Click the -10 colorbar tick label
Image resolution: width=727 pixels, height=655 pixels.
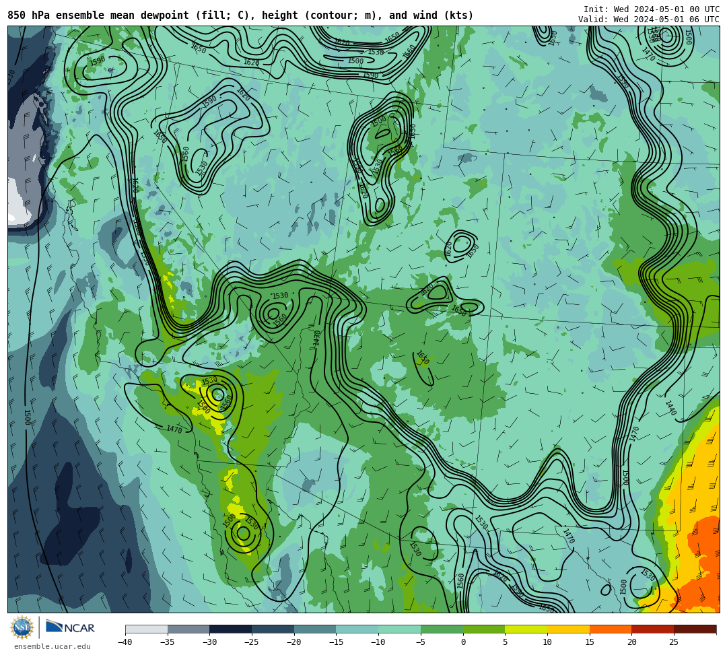pyautogui.click(x=378, y=642)
